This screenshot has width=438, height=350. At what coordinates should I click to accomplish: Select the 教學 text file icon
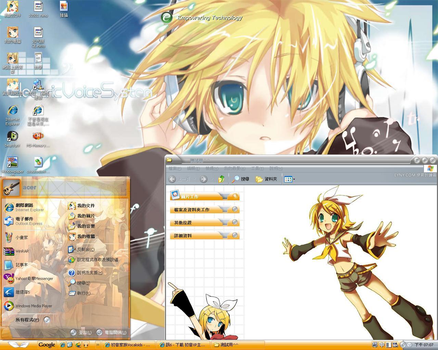(38, 61)
